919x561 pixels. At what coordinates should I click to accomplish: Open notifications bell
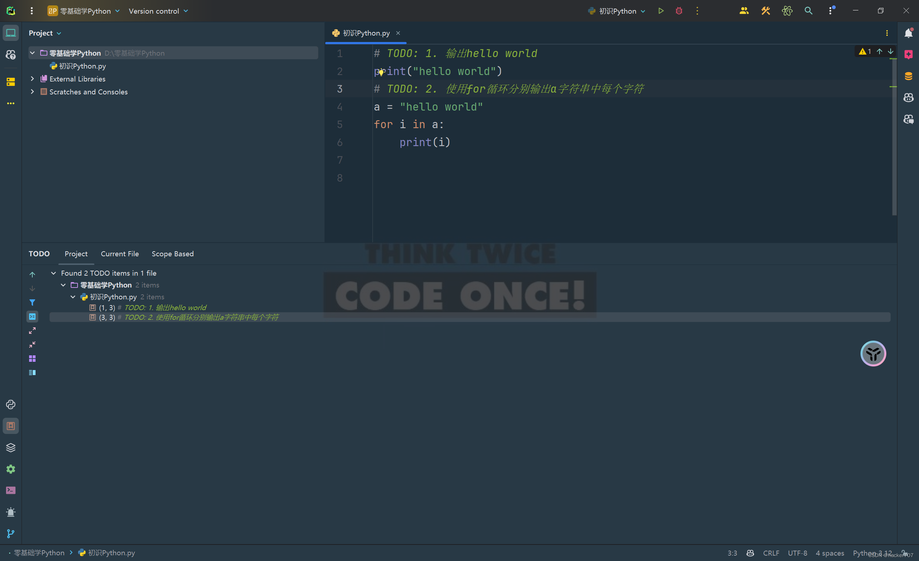coord(909,33)
